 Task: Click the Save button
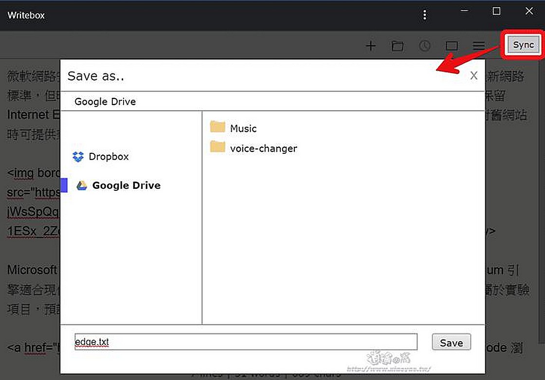coord(451,343)
